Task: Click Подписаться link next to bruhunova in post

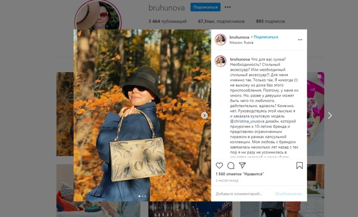Action: 266,37
